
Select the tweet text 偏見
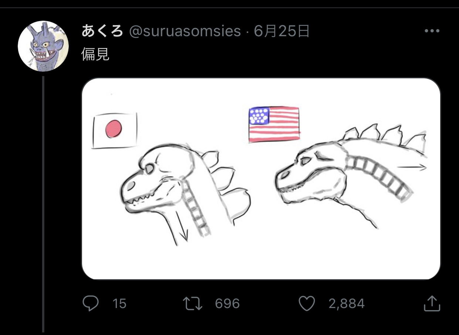[95, 55]
